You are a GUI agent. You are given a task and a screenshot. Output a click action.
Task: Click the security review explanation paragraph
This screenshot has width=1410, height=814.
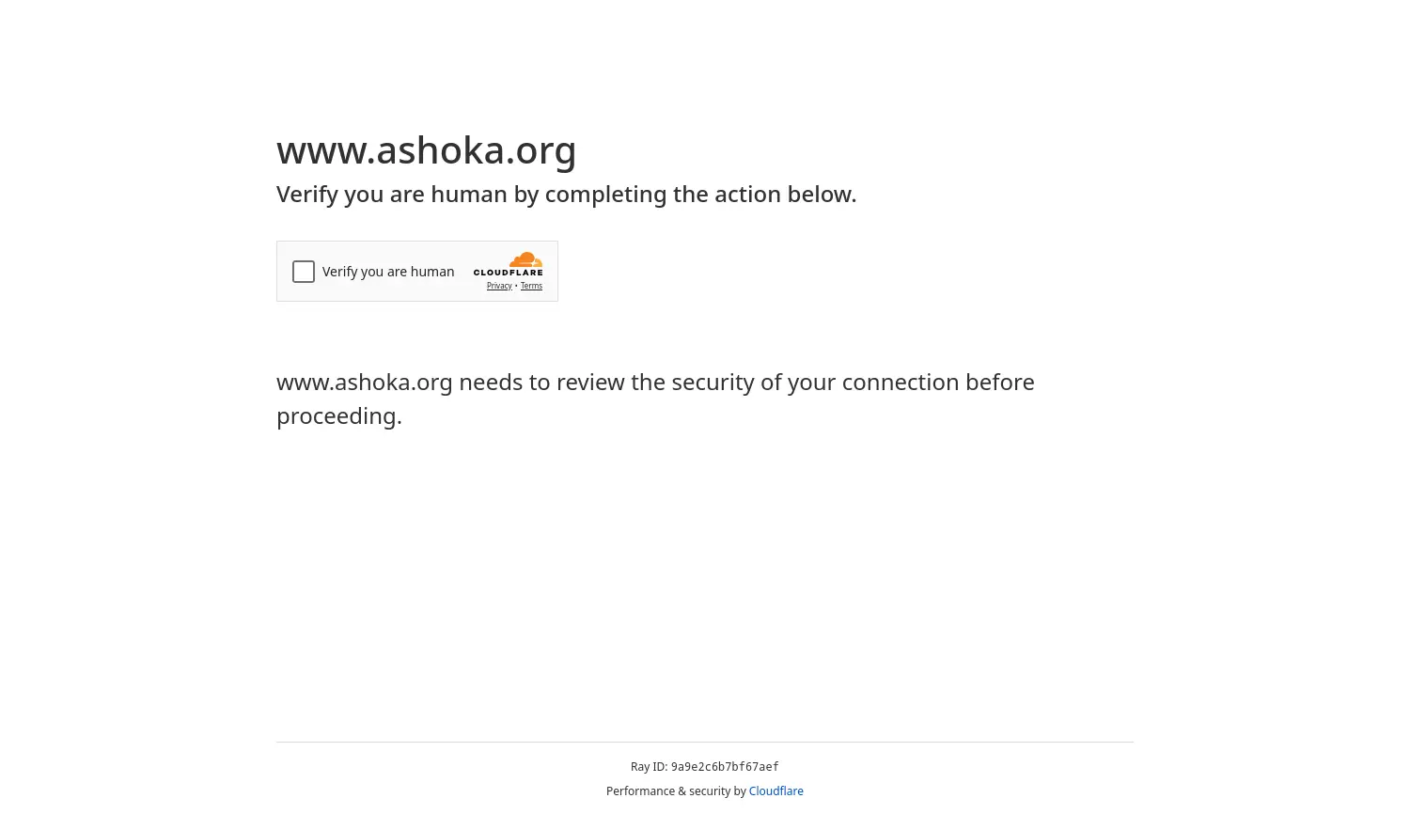pyautogui.click(x=655, y=399)
